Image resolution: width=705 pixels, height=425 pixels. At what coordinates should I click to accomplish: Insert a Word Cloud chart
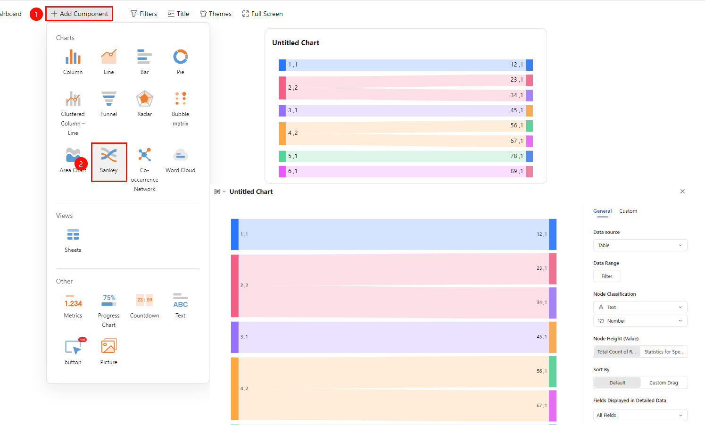[181, 160]
